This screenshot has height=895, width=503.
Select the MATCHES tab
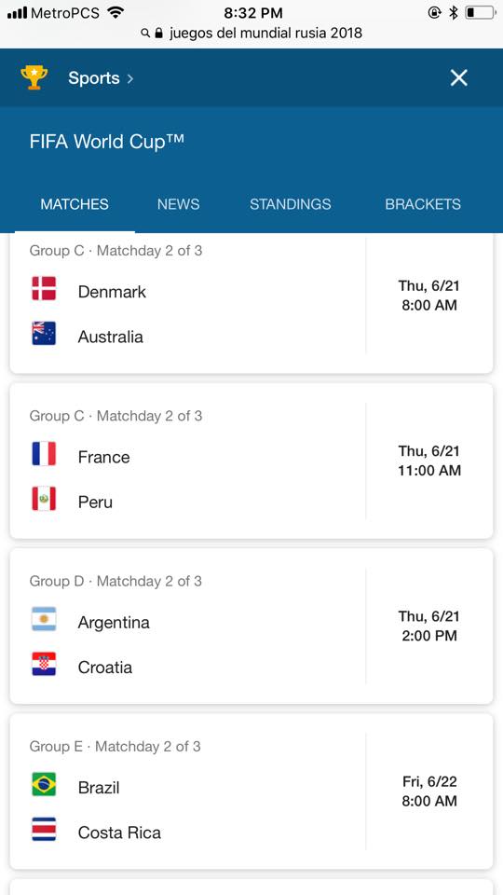[x=75, y=204]
